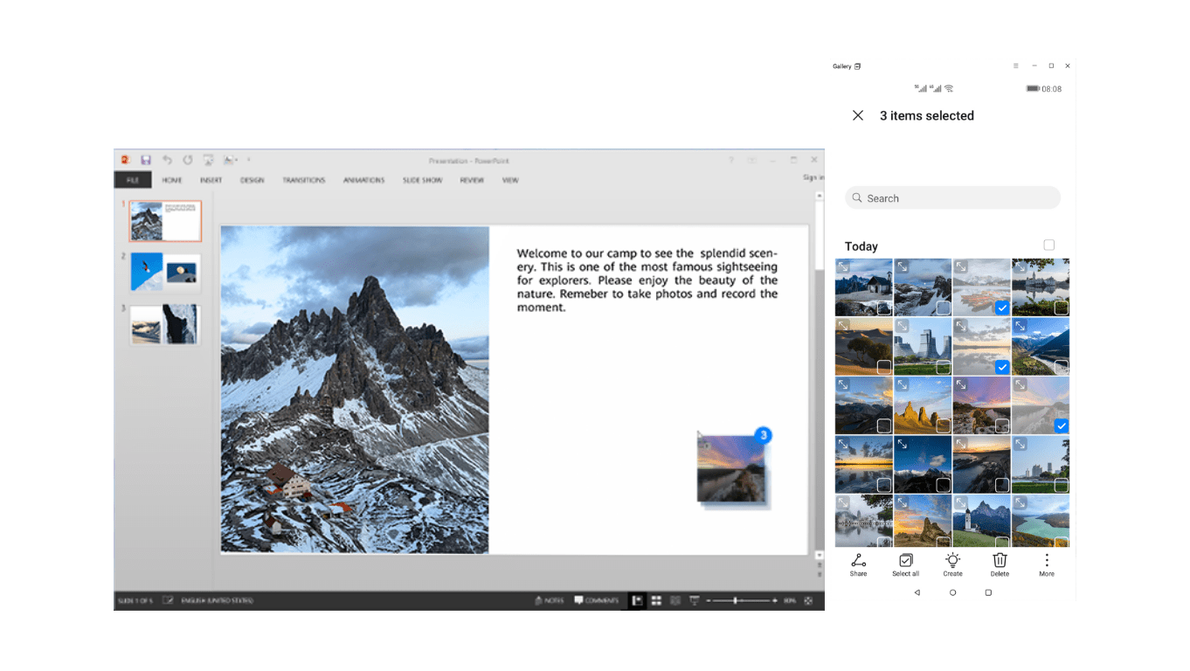
Task: Tap the Create lightbulb icon in Gallery
Action: [x=952, y=564]
